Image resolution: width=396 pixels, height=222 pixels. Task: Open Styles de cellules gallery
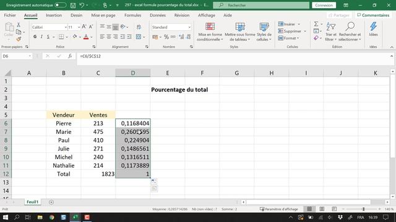pos(264,31)
